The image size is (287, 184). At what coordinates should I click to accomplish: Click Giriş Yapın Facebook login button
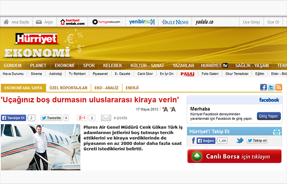tap(269, 116)
